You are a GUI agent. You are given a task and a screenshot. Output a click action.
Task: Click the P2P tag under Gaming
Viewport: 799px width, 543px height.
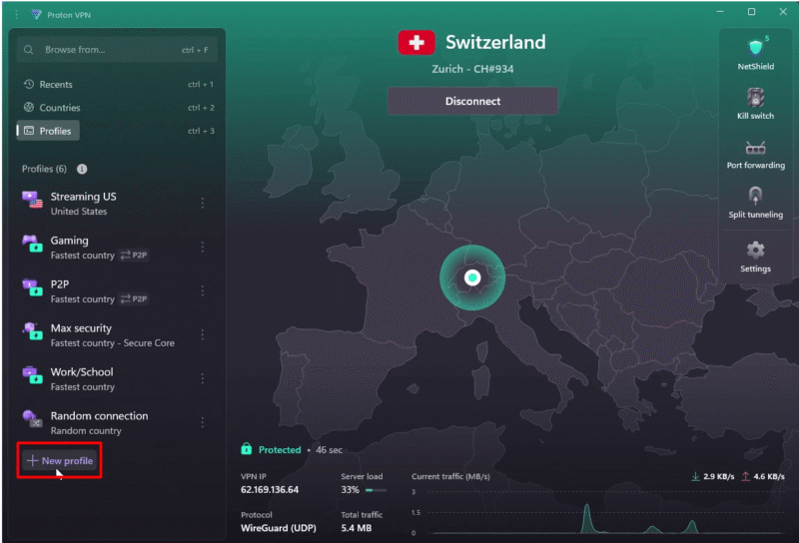134,256
